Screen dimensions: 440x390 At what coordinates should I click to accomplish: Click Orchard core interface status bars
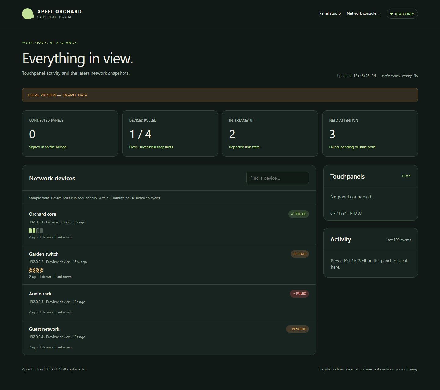tap(36, 230)
